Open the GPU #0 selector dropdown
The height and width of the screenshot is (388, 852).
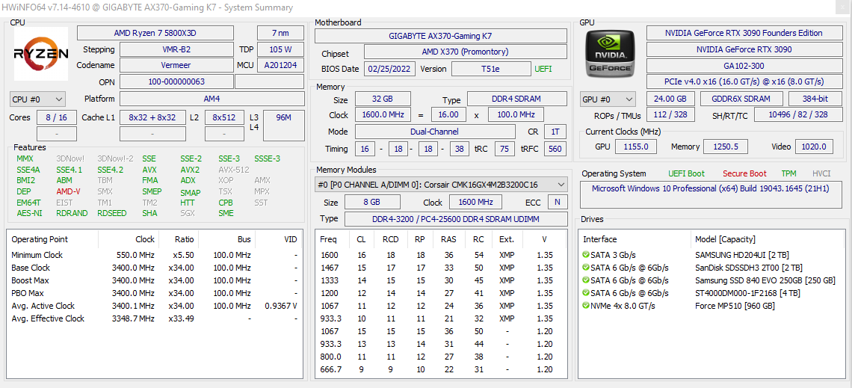coord(608,99)
